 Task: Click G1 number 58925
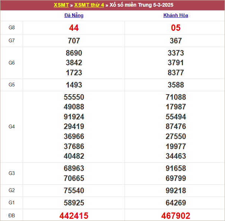pos(74,203)
